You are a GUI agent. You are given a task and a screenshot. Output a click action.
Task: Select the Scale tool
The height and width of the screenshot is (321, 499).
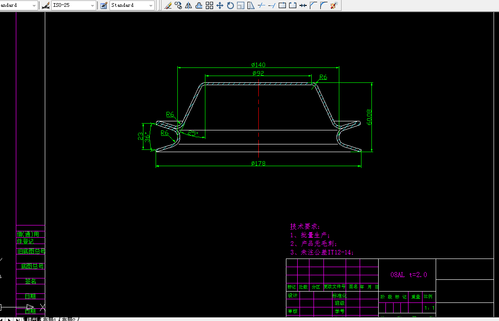[x=241, y=5]
